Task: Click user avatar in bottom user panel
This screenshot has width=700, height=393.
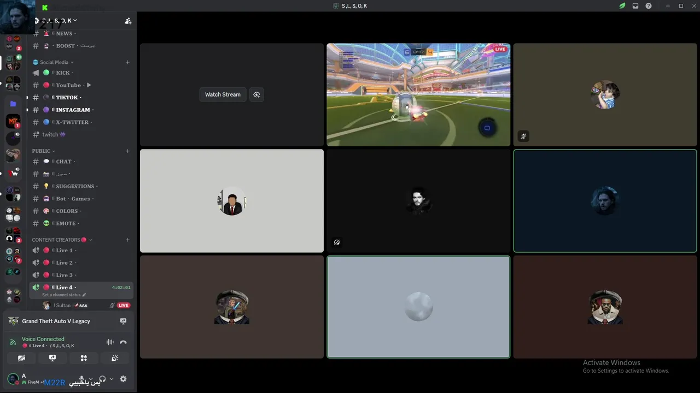Action: tap(13, 379)
